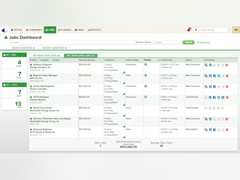Click the notification bell icon
Viewport: 240px width, 180px height.
coord(189,30)
